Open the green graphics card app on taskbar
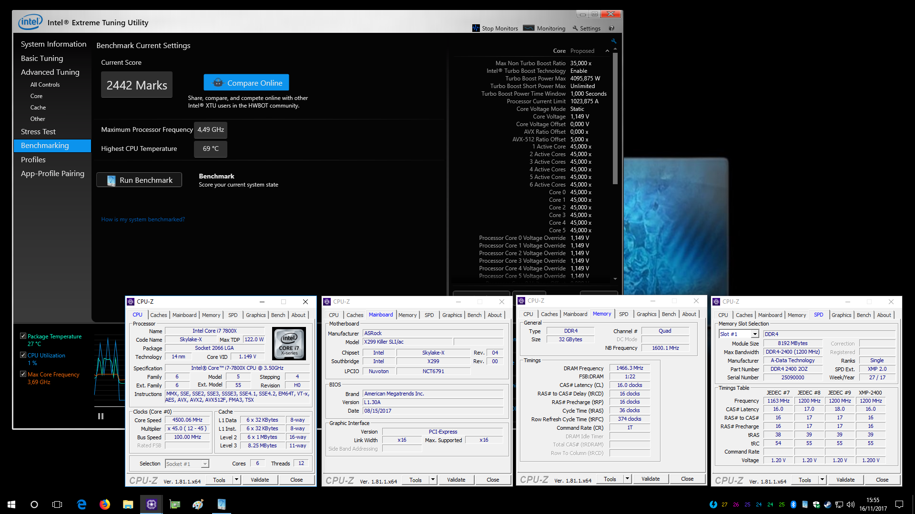The width and height of the screenshot is (915, 514). (175, 504)
